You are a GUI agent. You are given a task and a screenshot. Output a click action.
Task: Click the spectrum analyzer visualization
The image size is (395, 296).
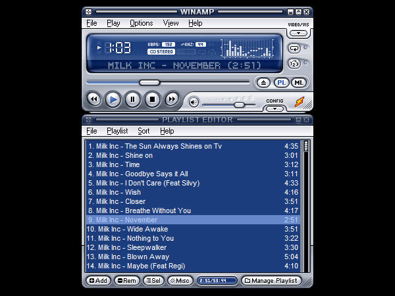point(248,48)
